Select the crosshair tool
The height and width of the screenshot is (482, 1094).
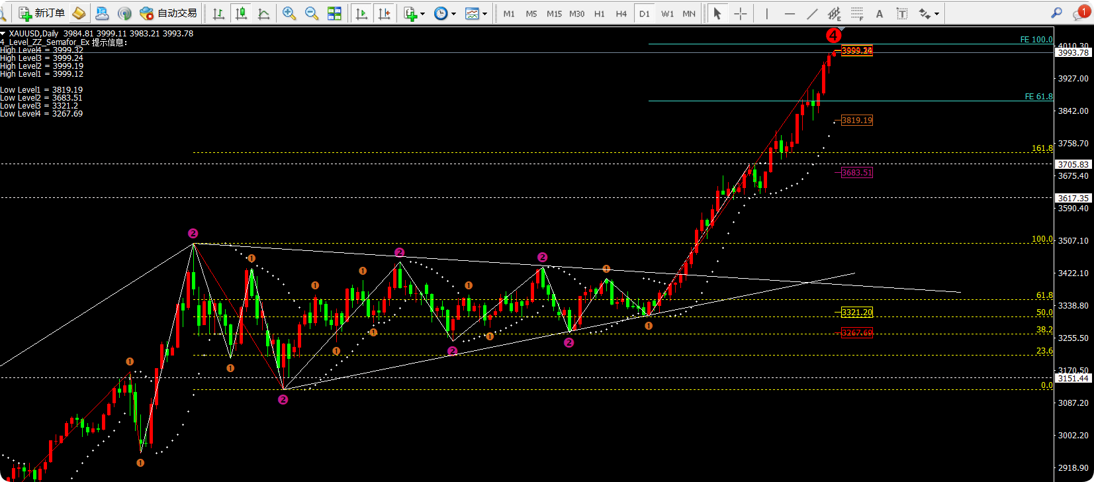[741, 13]
